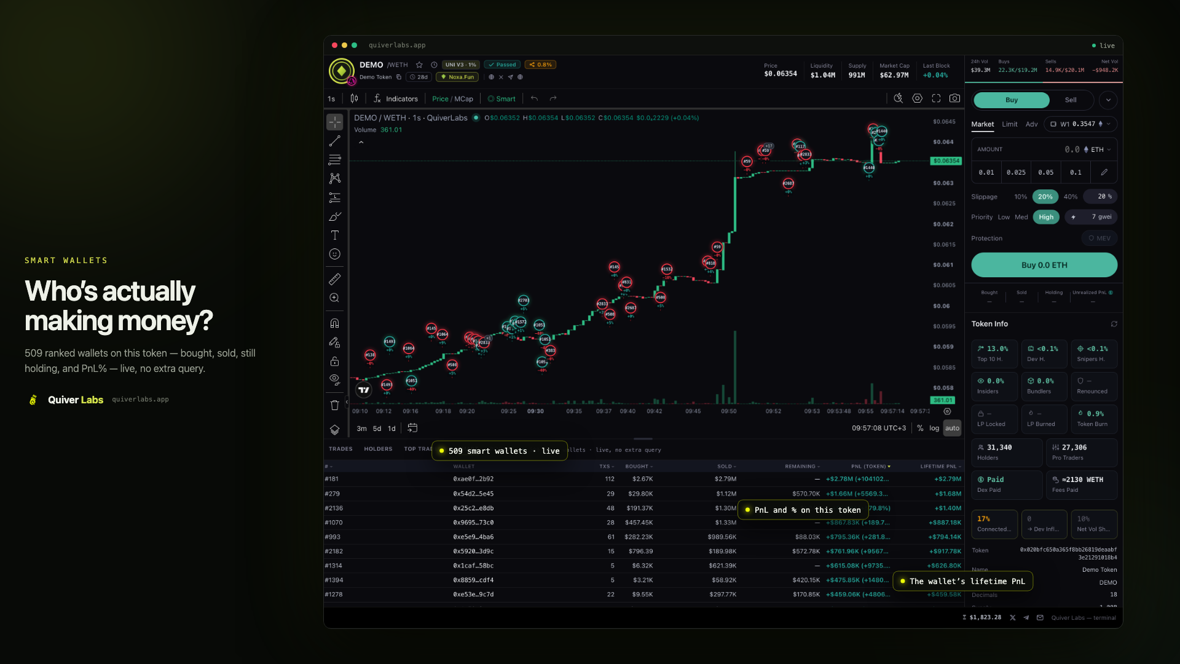Select the ruler measure tool
The height and width of the screenshot is (664, 1180).
[334, 279]
